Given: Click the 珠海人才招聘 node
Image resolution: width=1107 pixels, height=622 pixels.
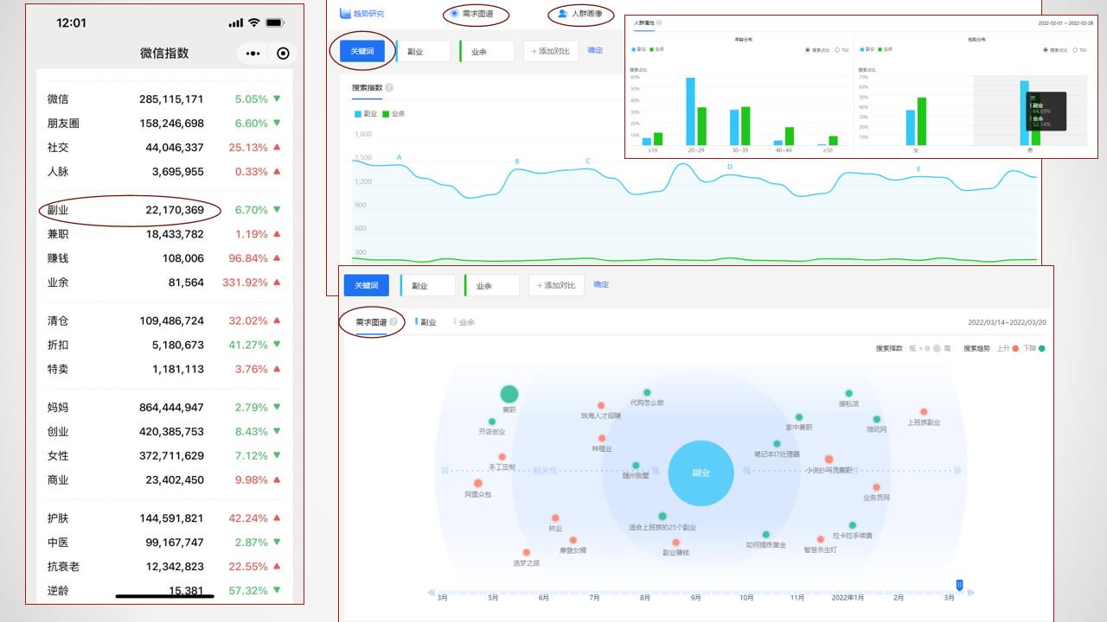Looking at the screenshot, I should click(x=601, y=405).
